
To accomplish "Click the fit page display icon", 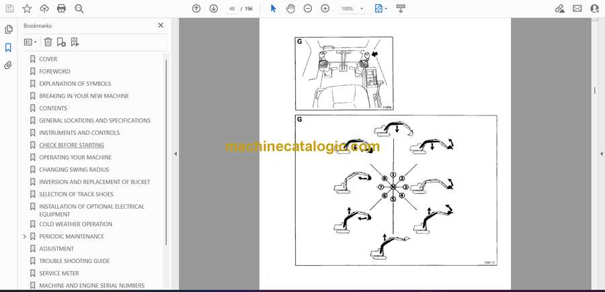I will point(379,9).
